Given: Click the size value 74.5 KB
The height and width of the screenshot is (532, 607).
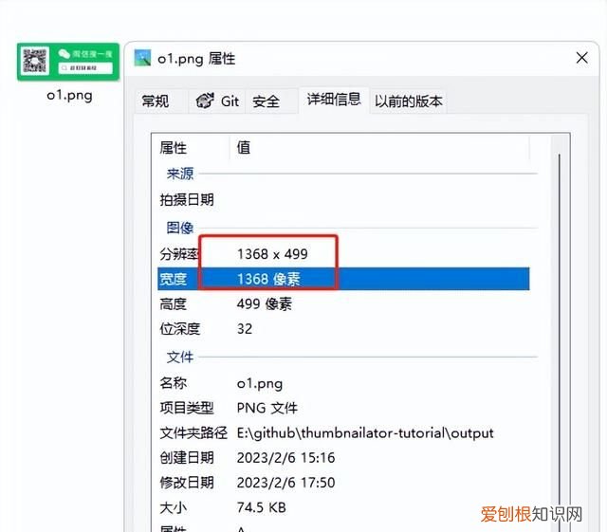Looking at the screenshot, I should pos(262,507).
